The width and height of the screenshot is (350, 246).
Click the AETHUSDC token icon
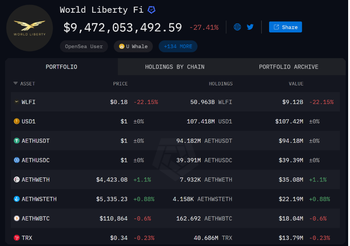pos(17,160)
